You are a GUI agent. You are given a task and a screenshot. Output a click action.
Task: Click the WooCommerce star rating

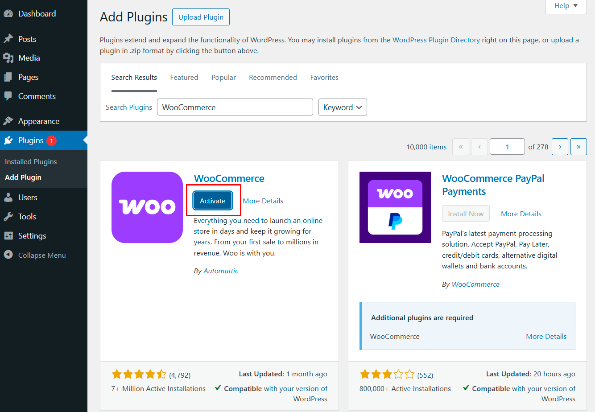pyautogui.click(x=139, y=375)
